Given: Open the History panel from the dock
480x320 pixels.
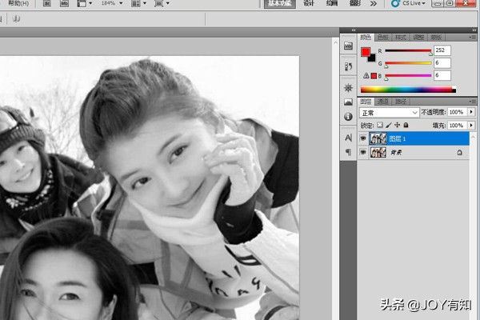Looking at the screenshot, I should click(x=348, y=66).
